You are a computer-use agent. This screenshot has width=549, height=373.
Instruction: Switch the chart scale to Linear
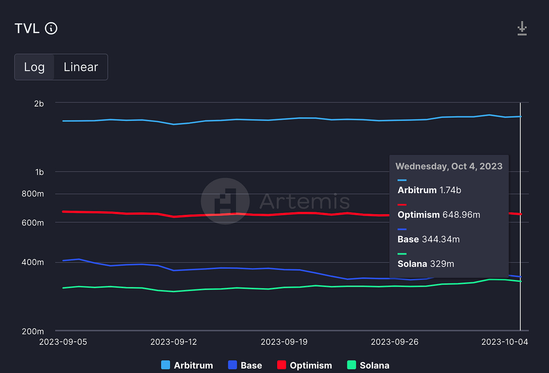tap(81, 67)
